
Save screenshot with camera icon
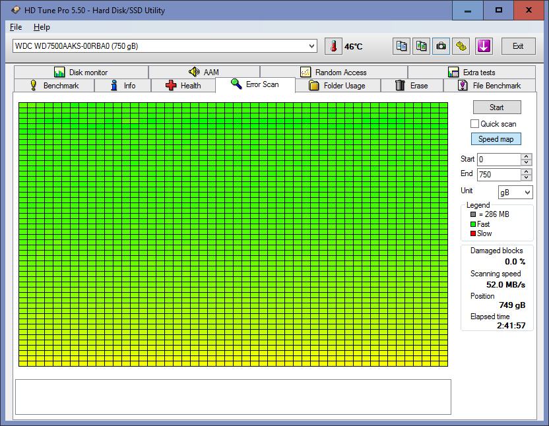441,46
